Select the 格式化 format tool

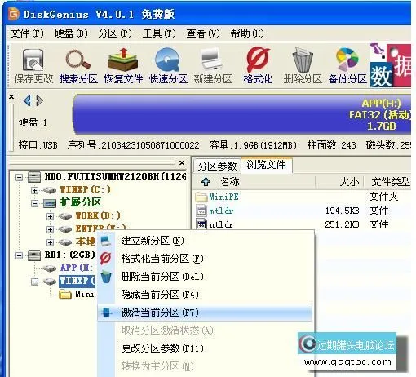[x=258, y=66]
